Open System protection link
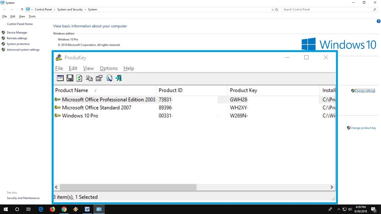The width and height of the screenshot is (381, 214). pos(18,44)
